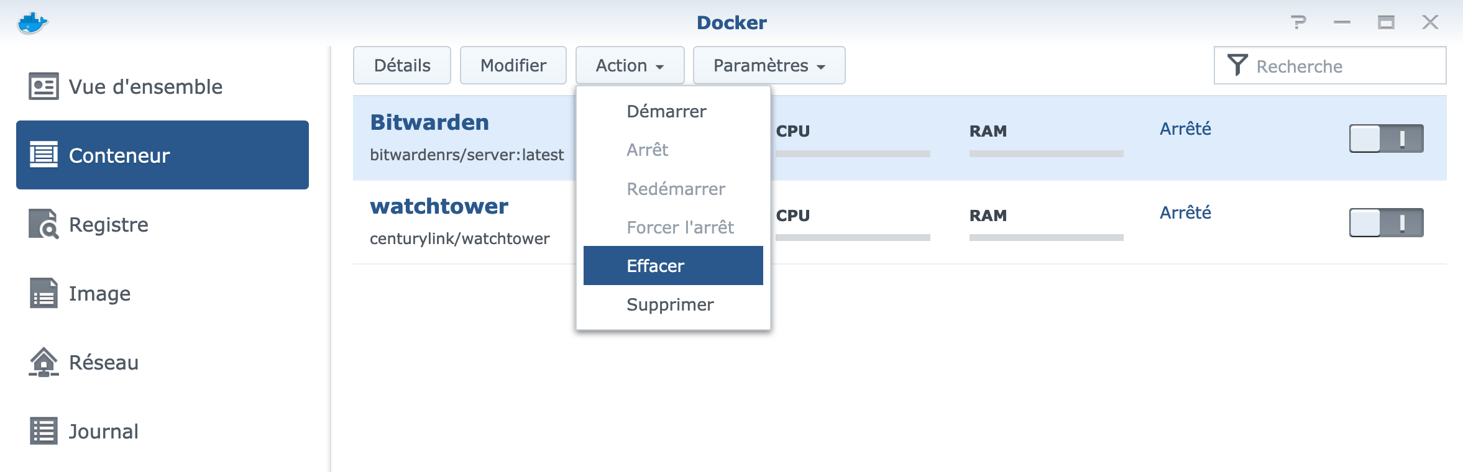Viewport: 1463px width, 472px height.
Task: Choose Démarrer from the Action menu
Action: (x=666, y=112)
